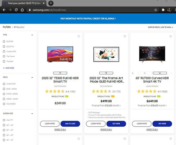Bookmark this page with the star
The height and width of the screenshot is (145, 176).
pos(156,10)
